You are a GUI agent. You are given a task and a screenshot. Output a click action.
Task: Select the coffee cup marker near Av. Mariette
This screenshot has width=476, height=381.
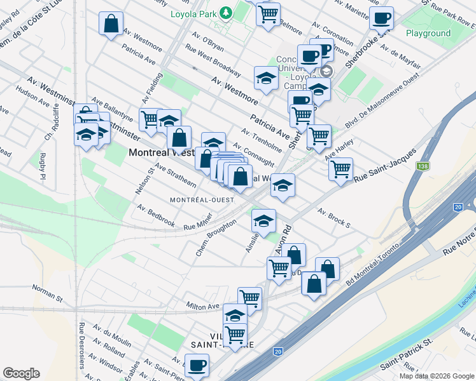pyautogui.click(x=382, y=19)
